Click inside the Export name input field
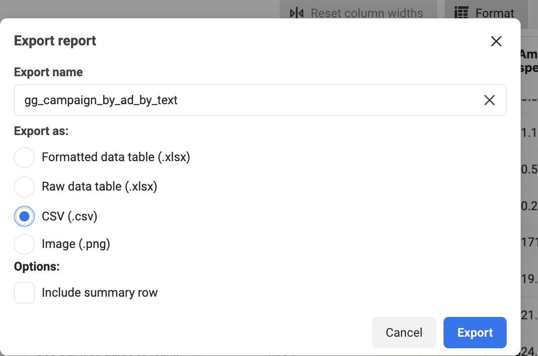Image resolution: width=538 pixels, height=356 pixels. (x=241, y=100)
